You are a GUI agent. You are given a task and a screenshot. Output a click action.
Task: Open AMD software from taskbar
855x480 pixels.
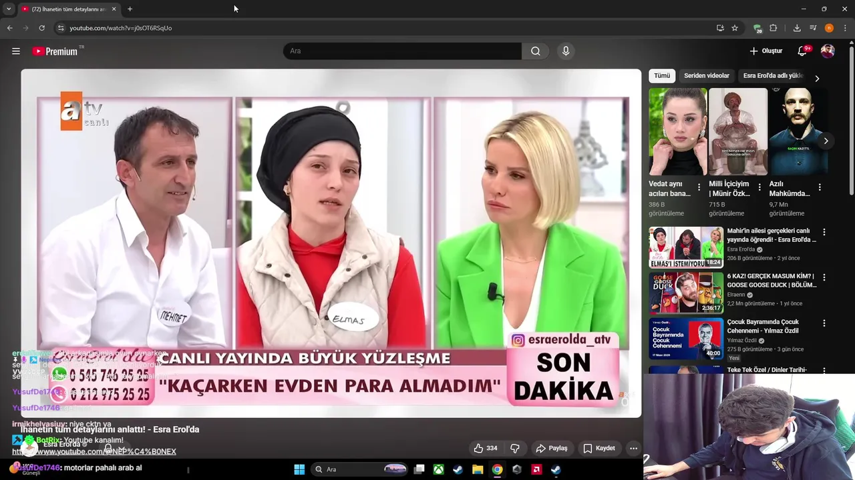(x=536, y=469)
